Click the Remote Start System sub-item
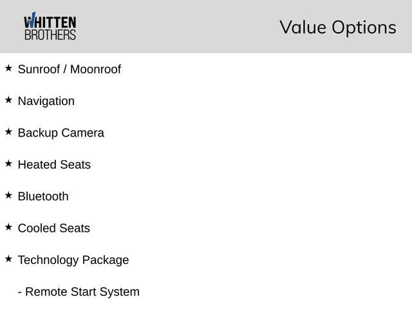412x309 pixels. 79,292
